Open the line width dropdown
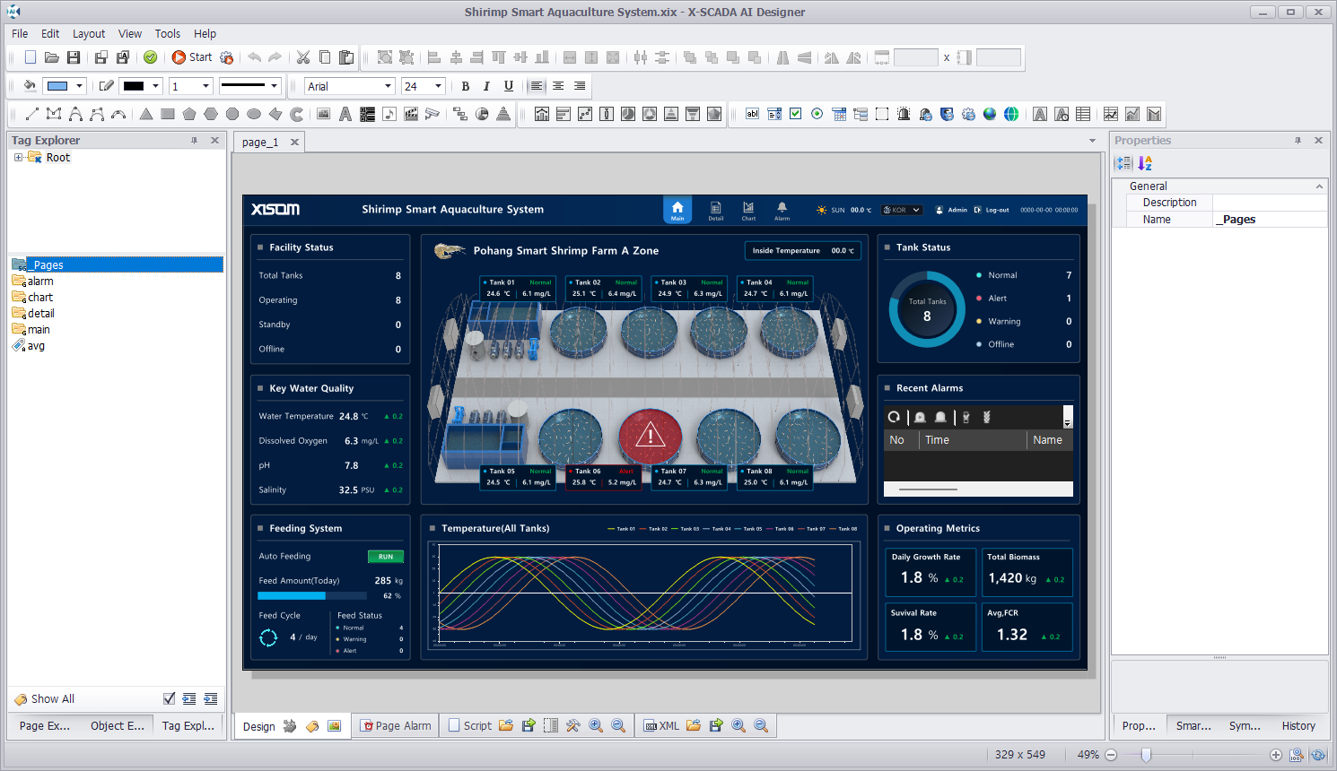The height and width of the screenshot is (771, 1337). 205,86
